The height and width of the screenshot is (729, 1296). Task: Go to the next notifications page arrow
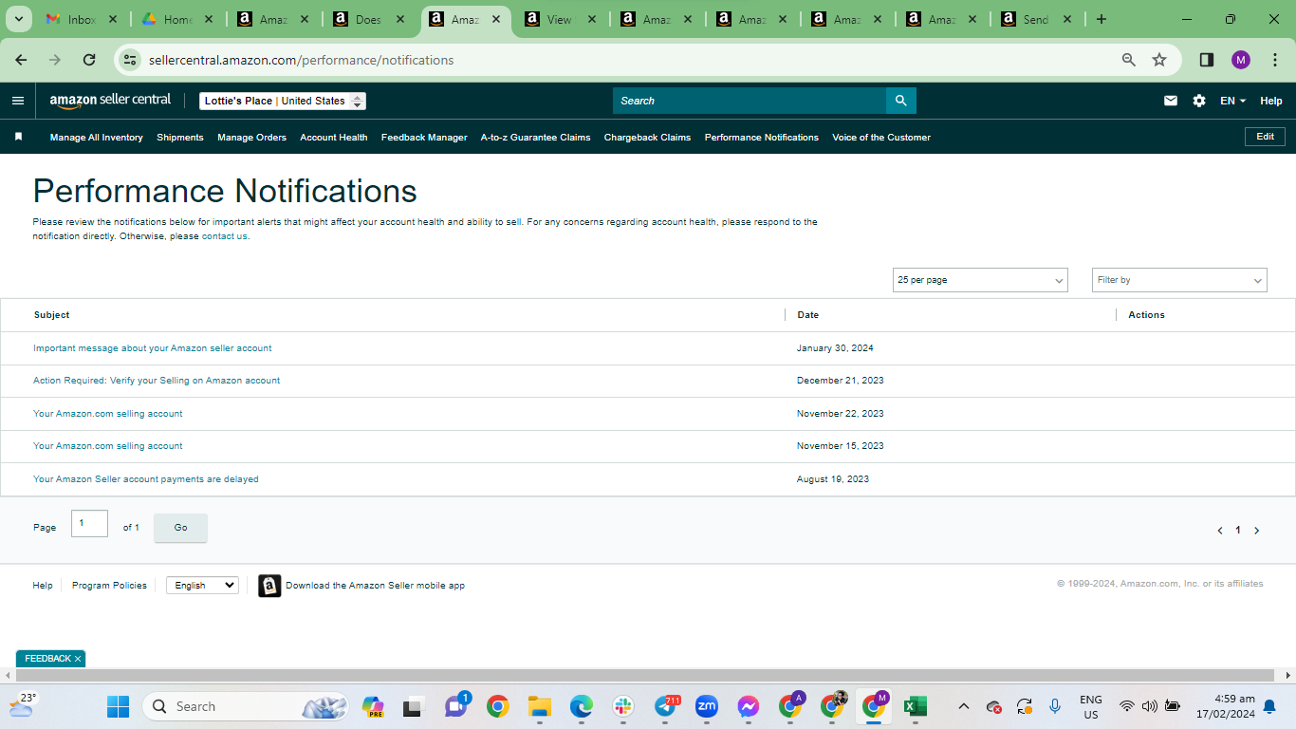point(1257,531)
